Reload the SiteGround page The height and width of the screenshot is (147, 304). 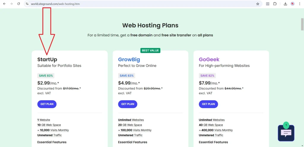pos(19,4)
